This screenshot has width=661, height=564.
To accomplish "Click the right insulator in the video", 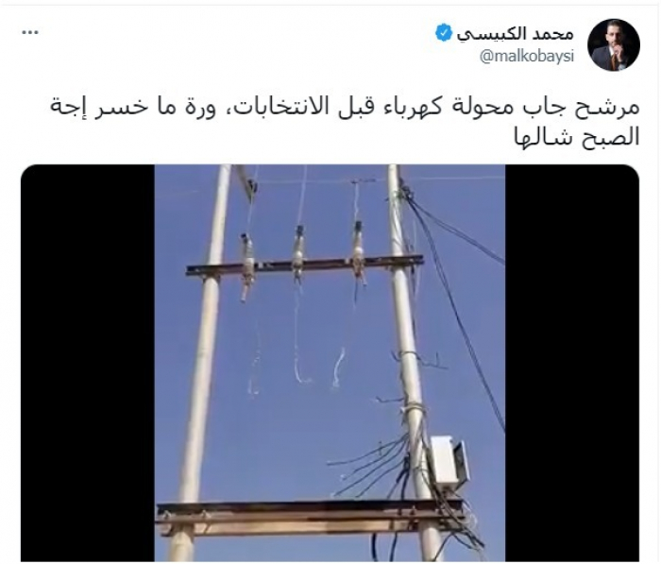I will pos(359,252).
